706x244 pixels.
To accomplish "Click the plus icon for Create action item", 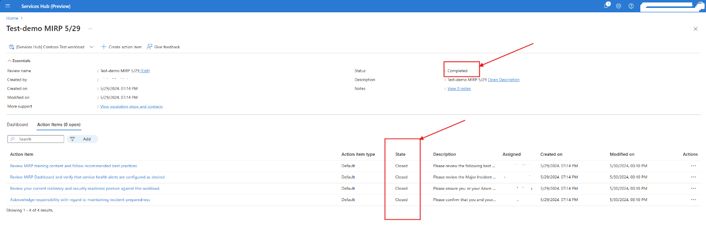I will point(104,47).
